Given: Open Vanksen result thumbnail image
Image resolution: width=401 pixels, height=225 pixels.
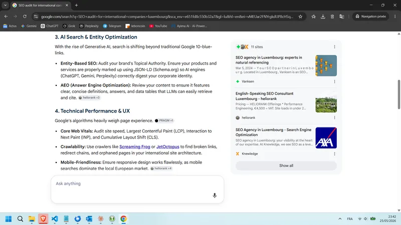Looking at the screenshot, I should 326,65.
